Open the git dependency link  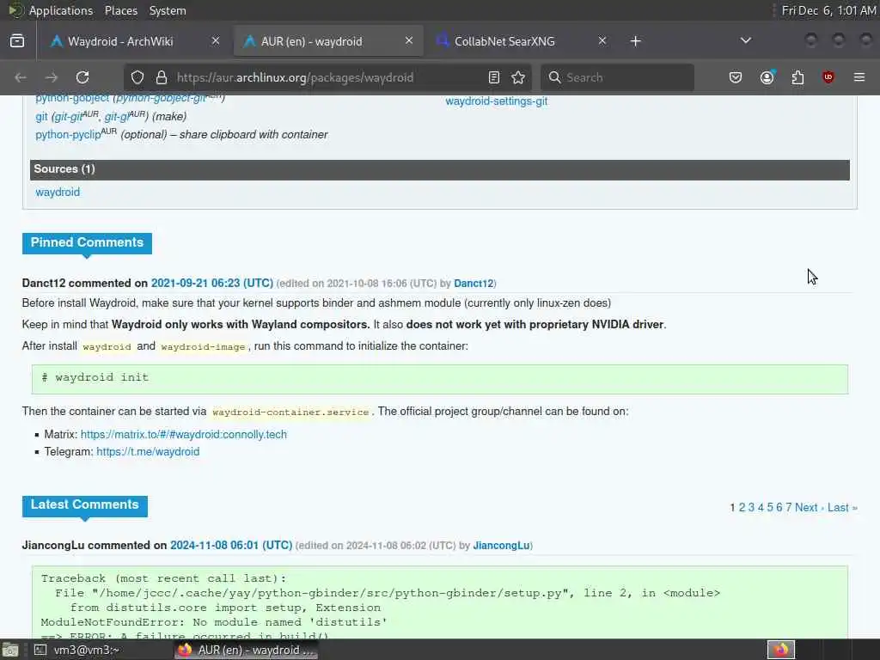pos(41,116)
